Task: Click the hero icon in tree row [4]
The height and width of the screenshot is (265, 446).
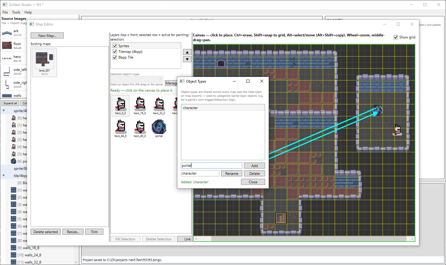Action: (14, 147)
